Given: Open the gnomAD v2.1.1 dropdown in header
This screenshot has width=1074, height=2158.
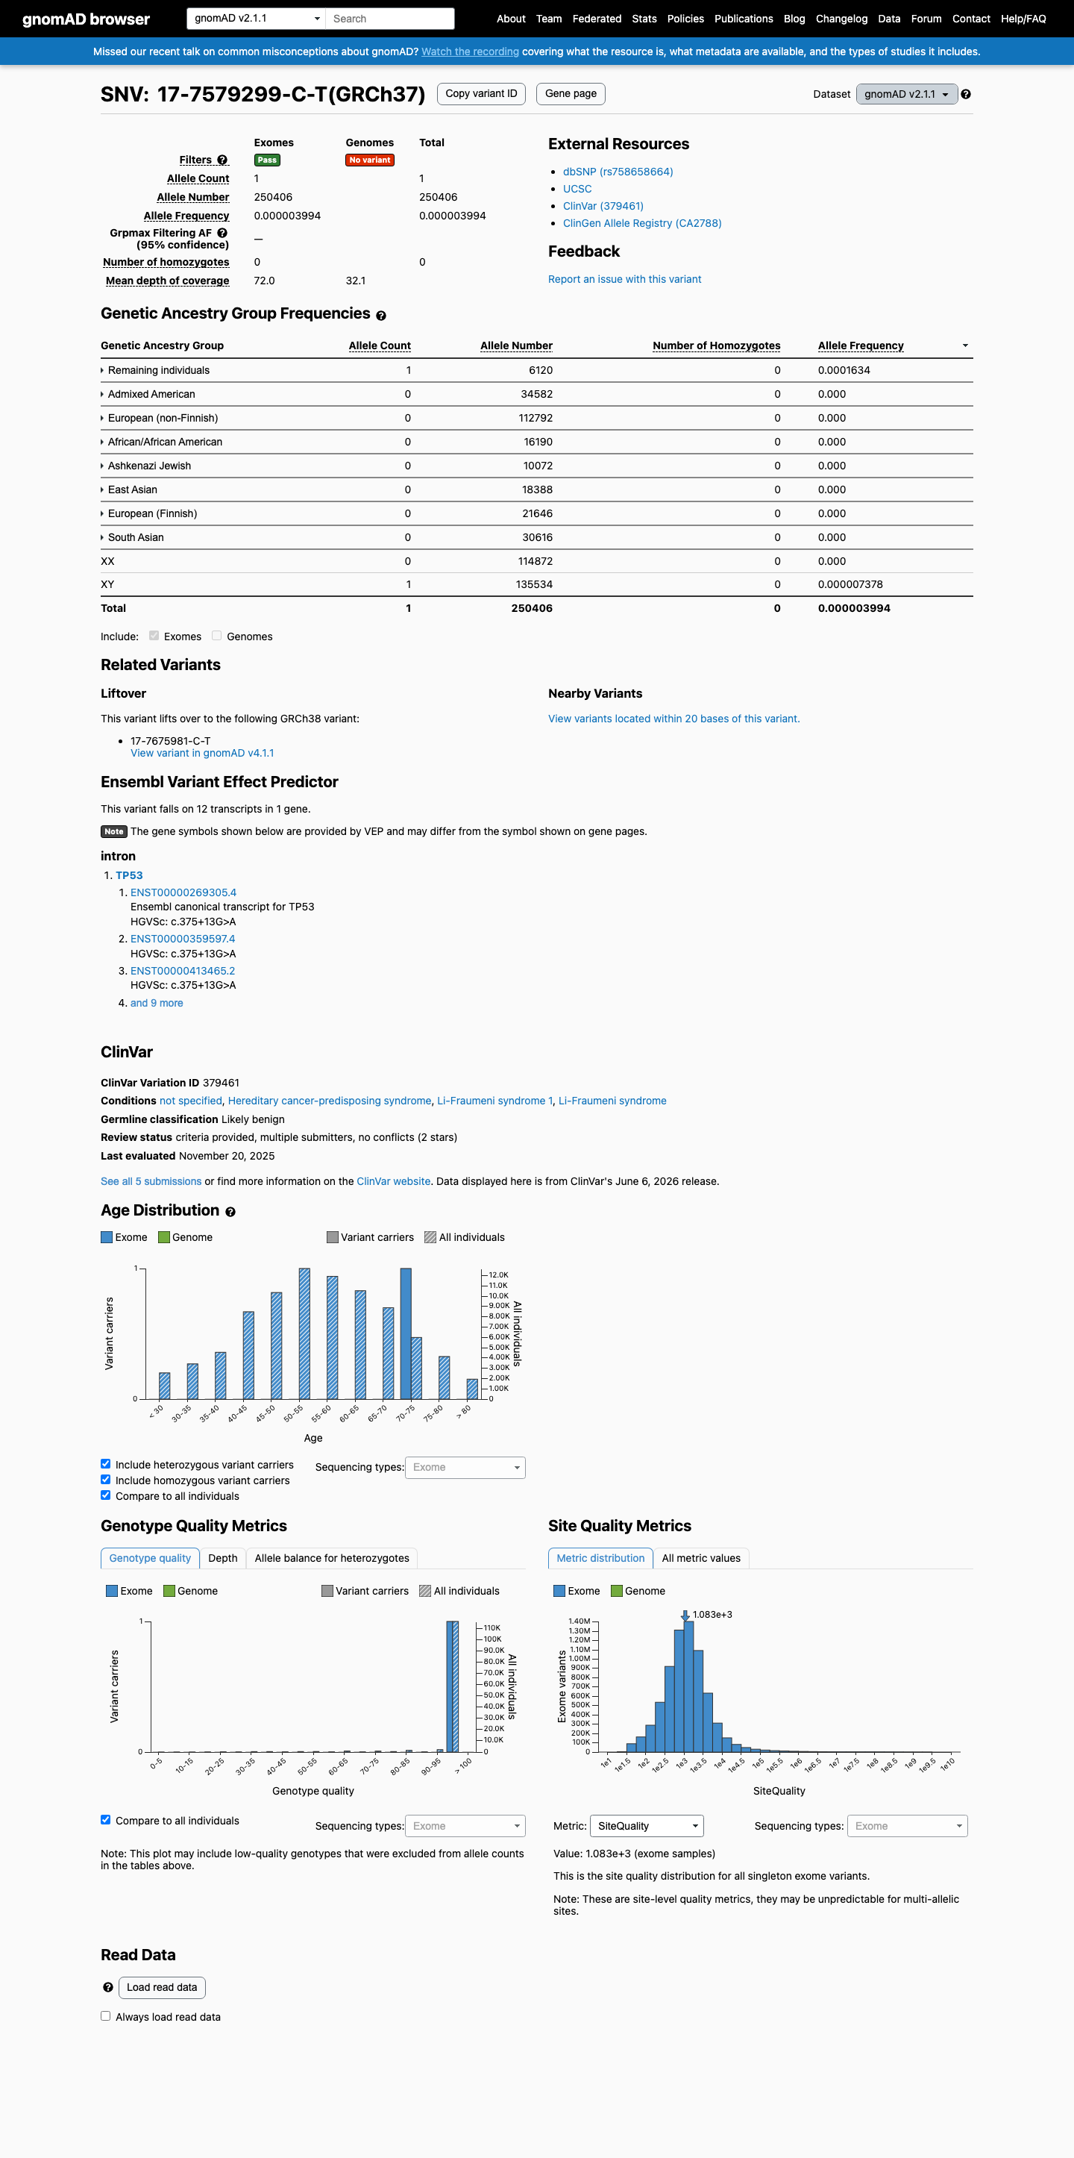Looking at the screenshot, I should point(256,19).
